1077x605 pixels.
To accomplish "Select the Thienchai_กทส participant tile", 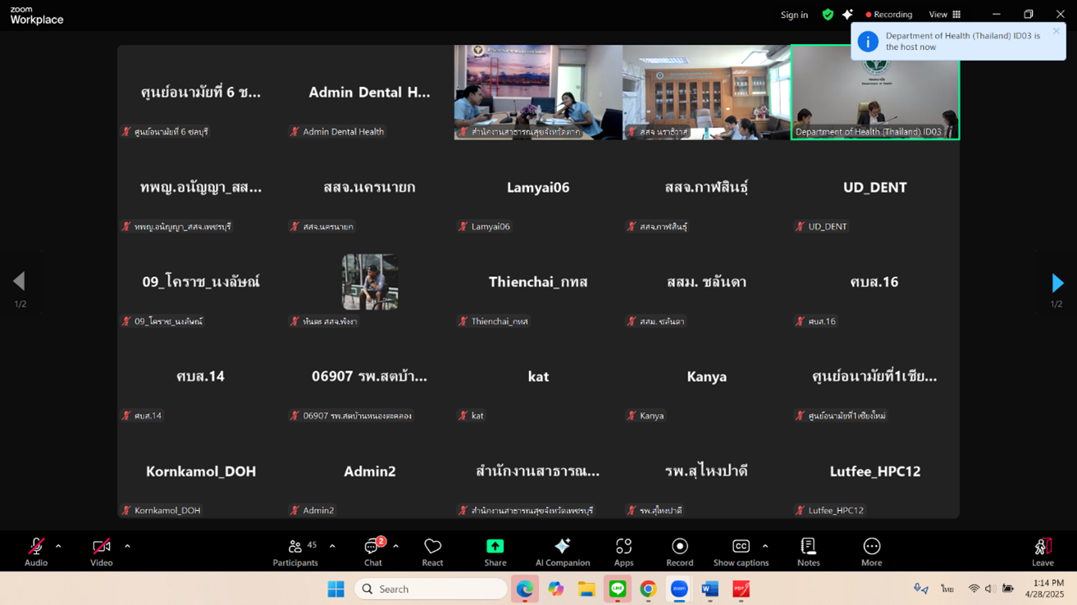I will [538, 281].
